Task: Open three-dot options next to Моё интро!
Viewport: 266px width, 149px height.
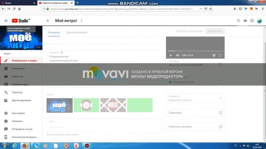Action: pyautogui.click(x=81, y=21)
